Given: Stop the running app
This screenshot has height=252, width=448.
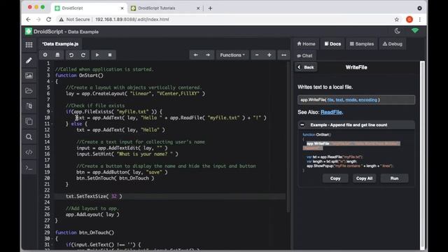Looking at the screenshot, I should [x=110, y=55].
